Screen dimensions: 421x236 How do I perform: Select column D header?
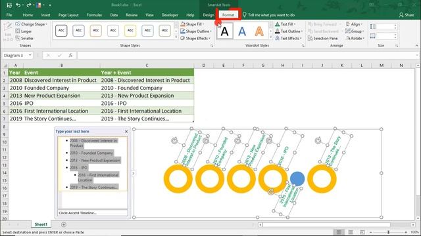(203, 66)
